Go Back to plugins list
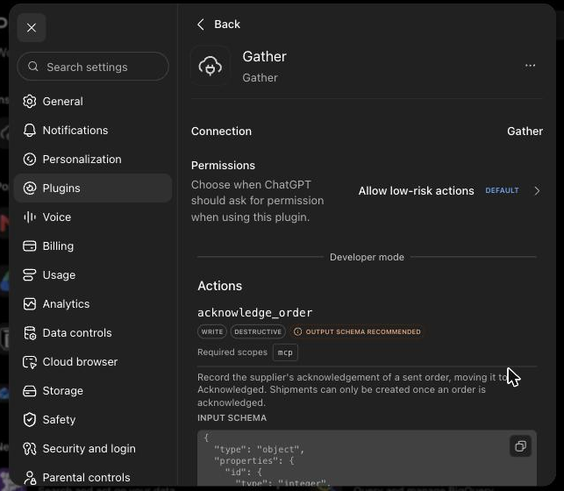The width and height of the screenshot is (564, 491). pyautogui.click(x=218, y=25)
